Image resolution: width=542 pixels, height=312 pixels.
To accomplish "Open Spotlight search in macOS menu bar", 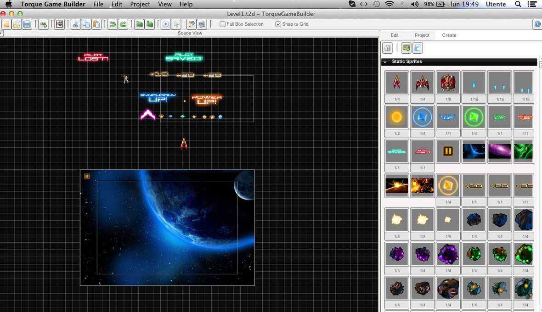I will tap(518, 4).
